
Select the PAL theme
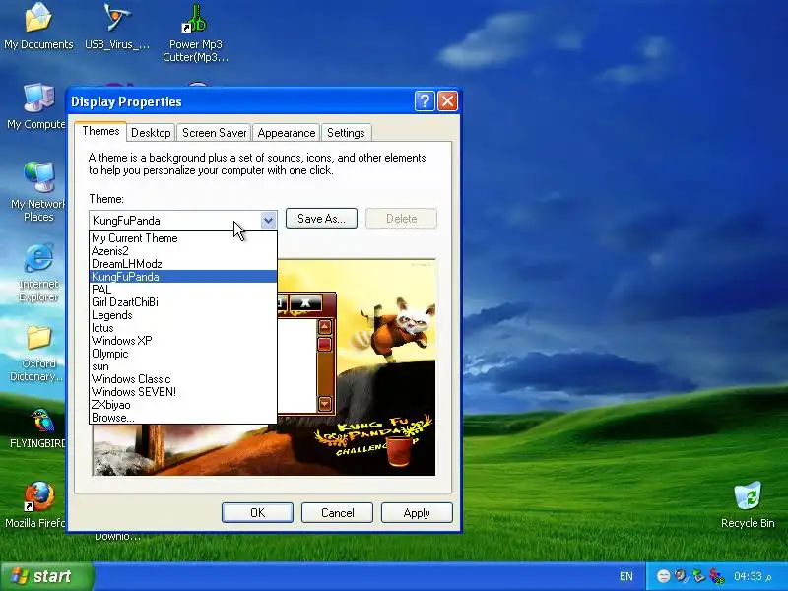click(183, 290)
